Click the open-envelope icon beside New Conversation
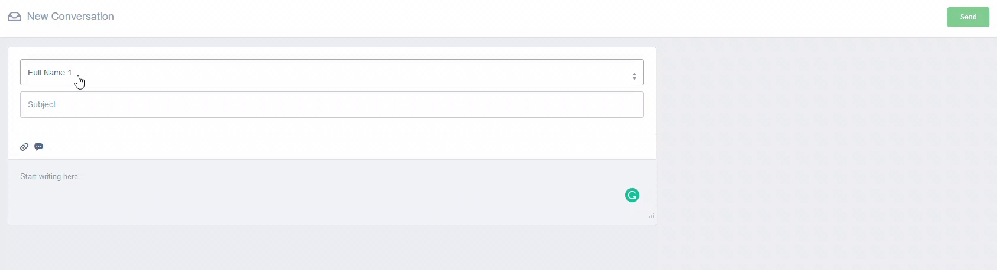 (14, 17)
